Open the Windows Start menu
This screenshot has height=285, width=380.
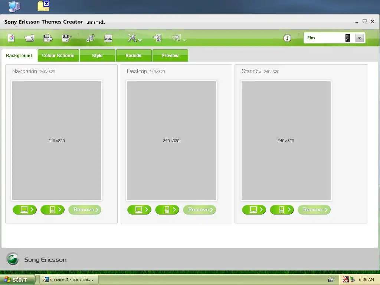[17, 279]
